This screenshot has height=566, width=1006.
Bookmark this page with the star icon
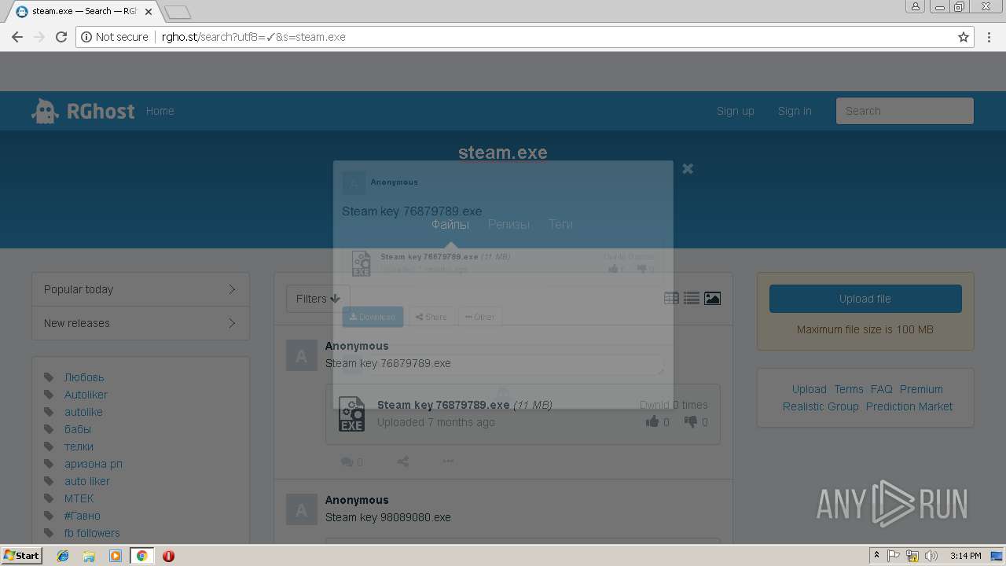pyautogui.click(x=963, y=37)
